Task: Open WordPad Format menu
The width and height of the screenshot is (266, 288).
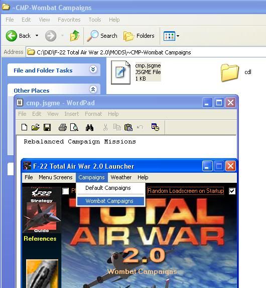Action: coord(93,114)
